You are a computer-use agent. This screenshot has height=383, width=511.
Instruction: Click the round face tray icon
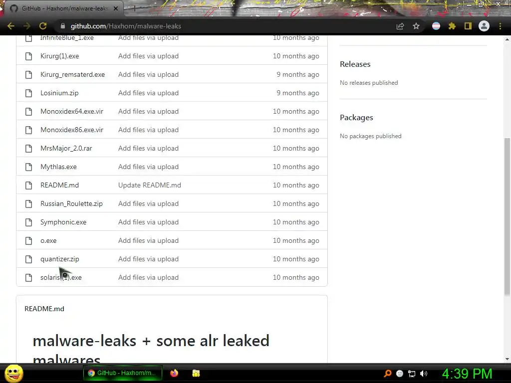(400, 374)
